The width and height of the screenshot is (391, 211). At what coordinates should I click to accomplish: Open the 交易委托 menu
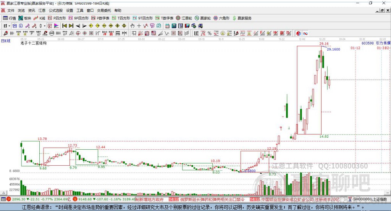pyautogui.click(x=104, y=10)
